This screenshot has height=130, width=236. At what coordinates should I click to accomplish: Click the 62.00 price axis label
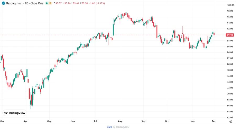point(230,117)
